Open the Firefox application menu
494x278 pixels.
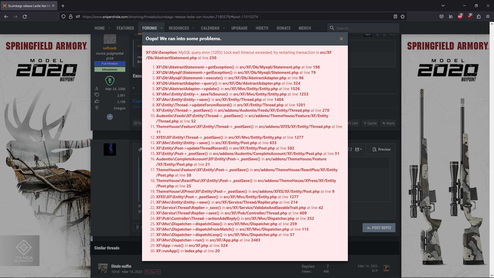(x=488, y=17)
